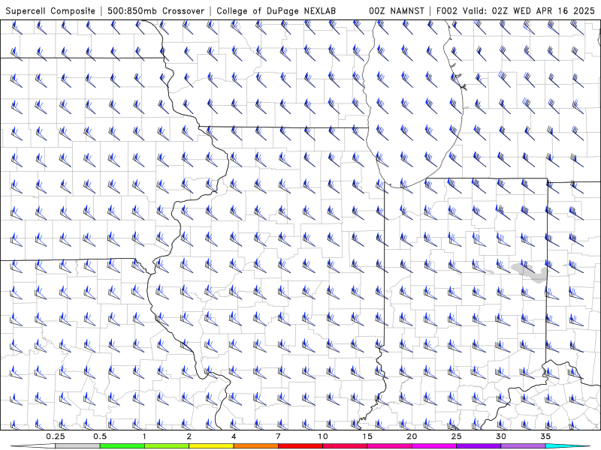The width and height of the screenshot is (601, 450).
Task: Select 'College of DuPage NEXLAB' text
Action: (x=276, y=10)
